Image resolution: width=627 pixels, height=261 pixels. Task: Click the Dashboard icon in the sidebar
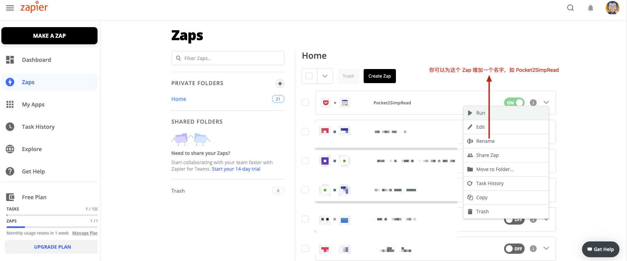(x=10, y=60)
